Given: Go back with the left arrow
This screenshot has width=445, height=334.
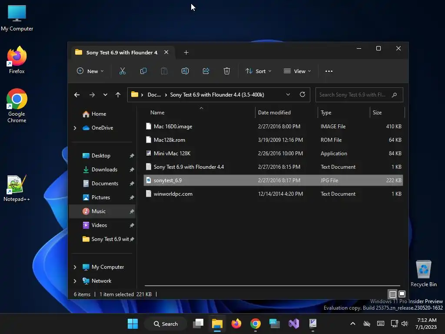Looking at the screenshot, I should point(77,95).
